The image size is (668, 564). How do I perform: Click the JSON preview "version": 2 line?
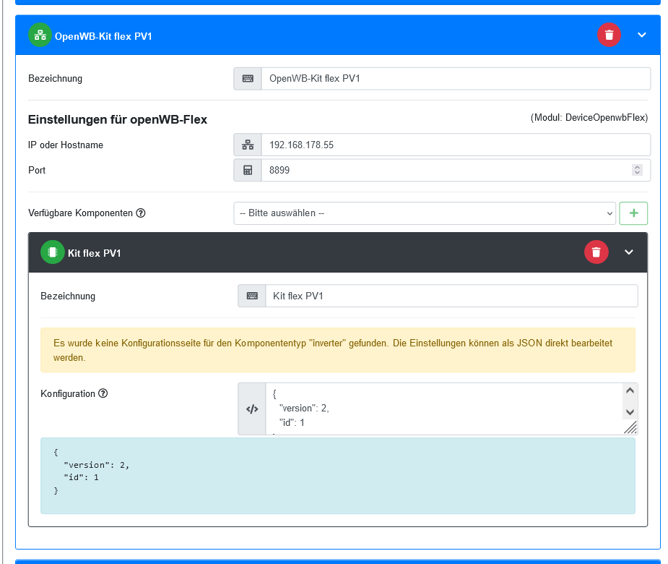(x=96, y=465)
